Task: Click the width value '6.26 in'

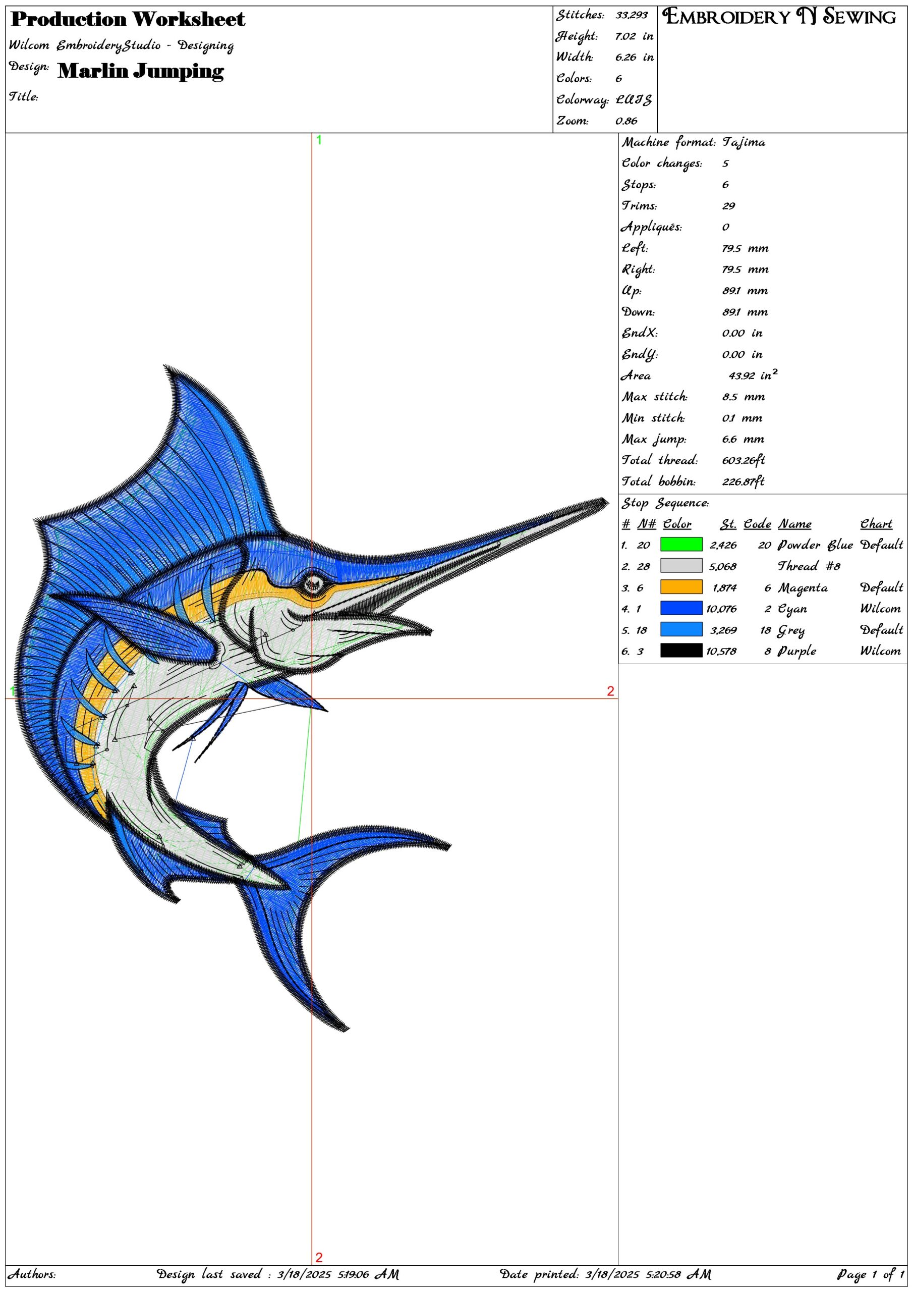Action: (634, 58)
